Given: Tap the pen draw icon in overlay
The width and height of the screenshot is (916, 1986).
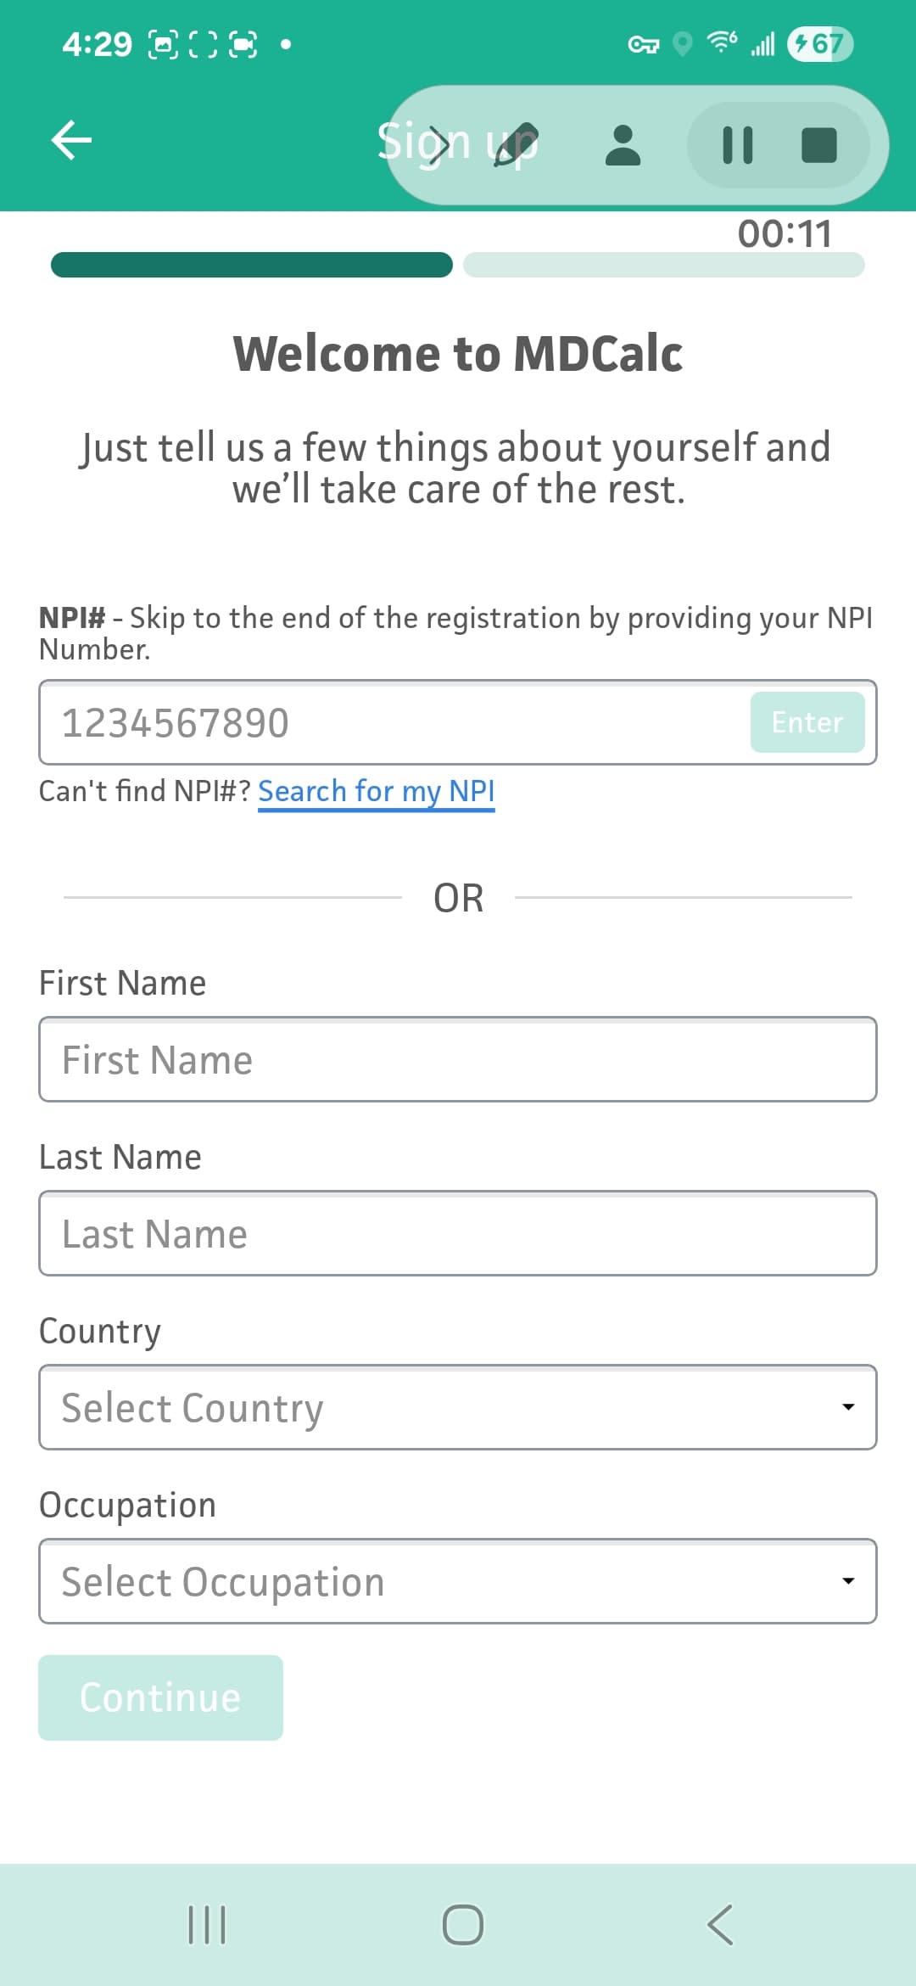Looking at the screenshot, I should (x=516, y=145).
